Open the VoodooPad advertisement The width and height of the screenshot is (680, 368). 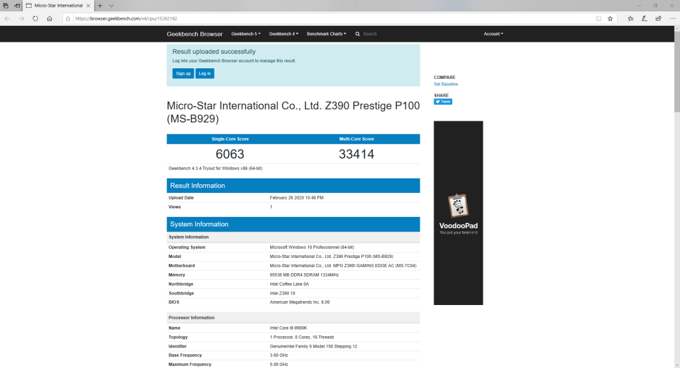(x=458, y=213)
